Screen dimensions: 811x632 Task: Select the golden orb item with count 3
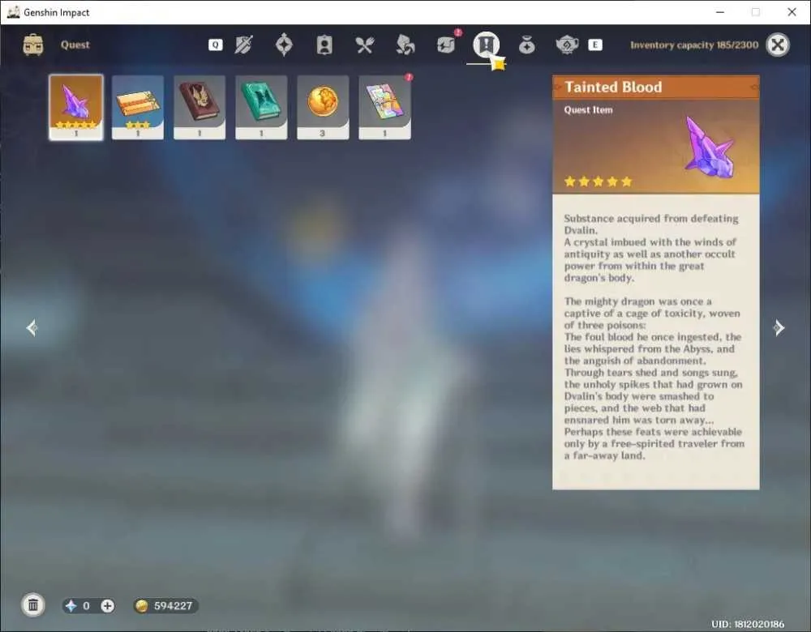pyautogui.click(x=323, y=107)
